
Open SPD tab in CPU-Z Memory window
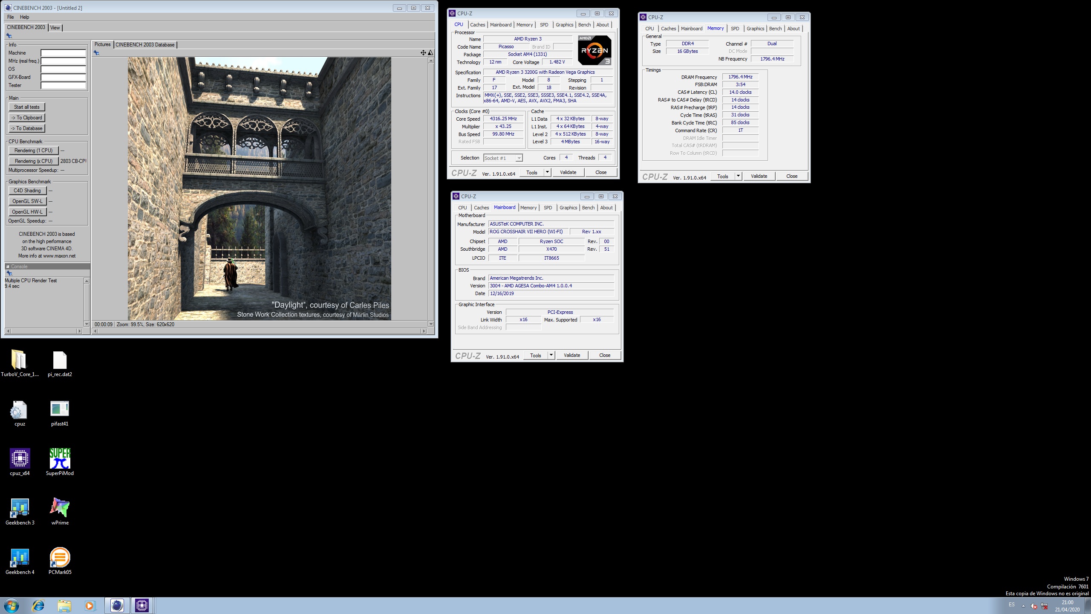point(735,29)
